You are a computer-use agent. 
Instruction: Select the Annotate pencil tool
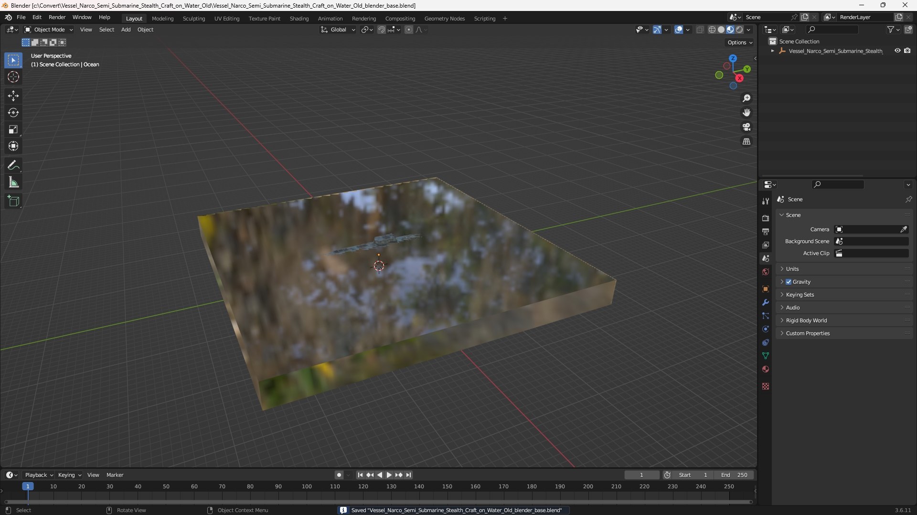tap(13, 165)
